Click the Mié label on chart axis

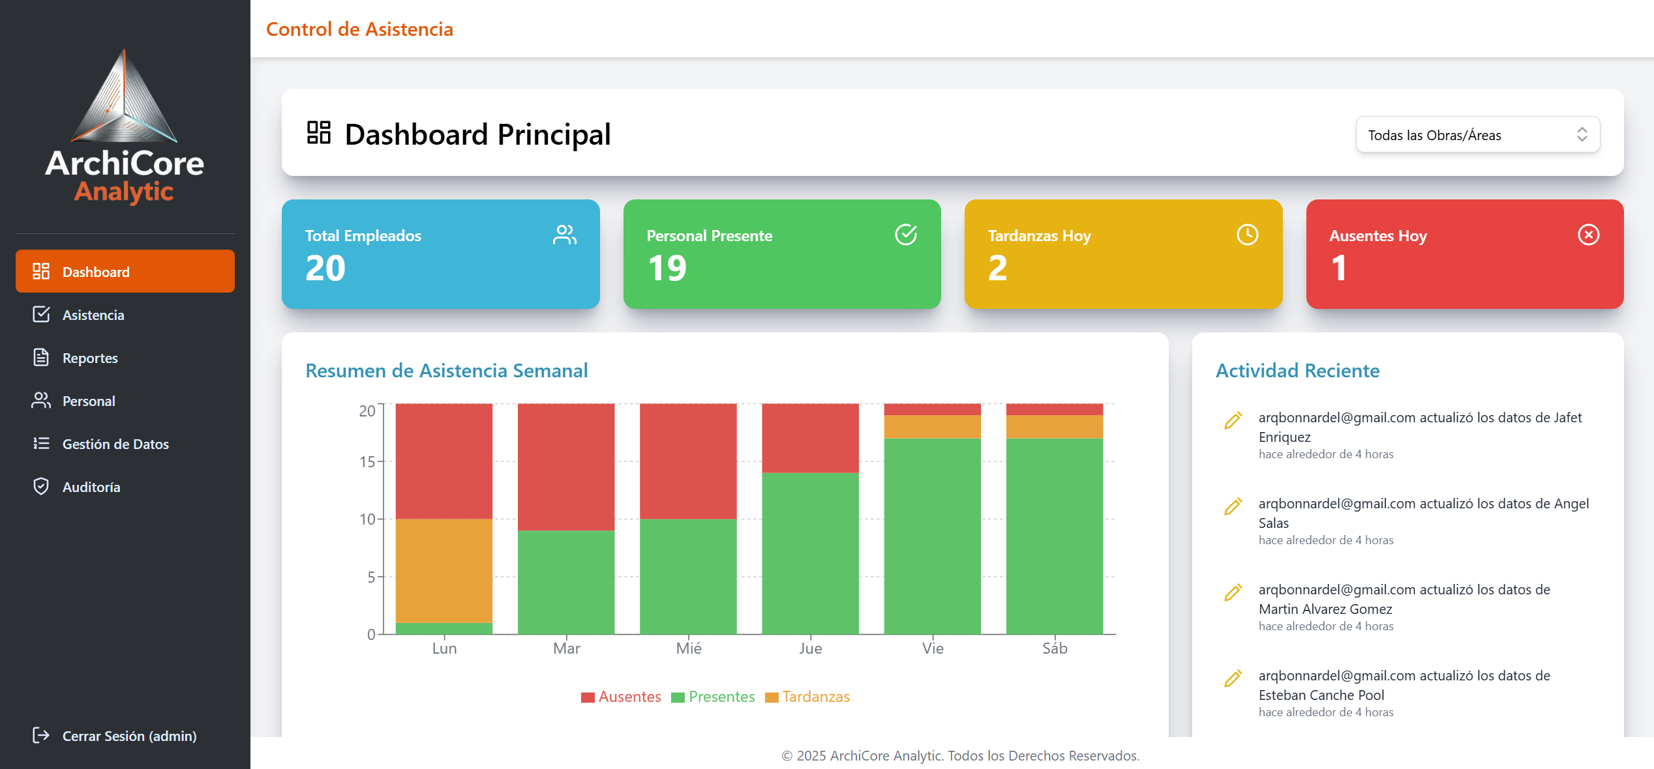pyautogui.click(x=689, y=648)
